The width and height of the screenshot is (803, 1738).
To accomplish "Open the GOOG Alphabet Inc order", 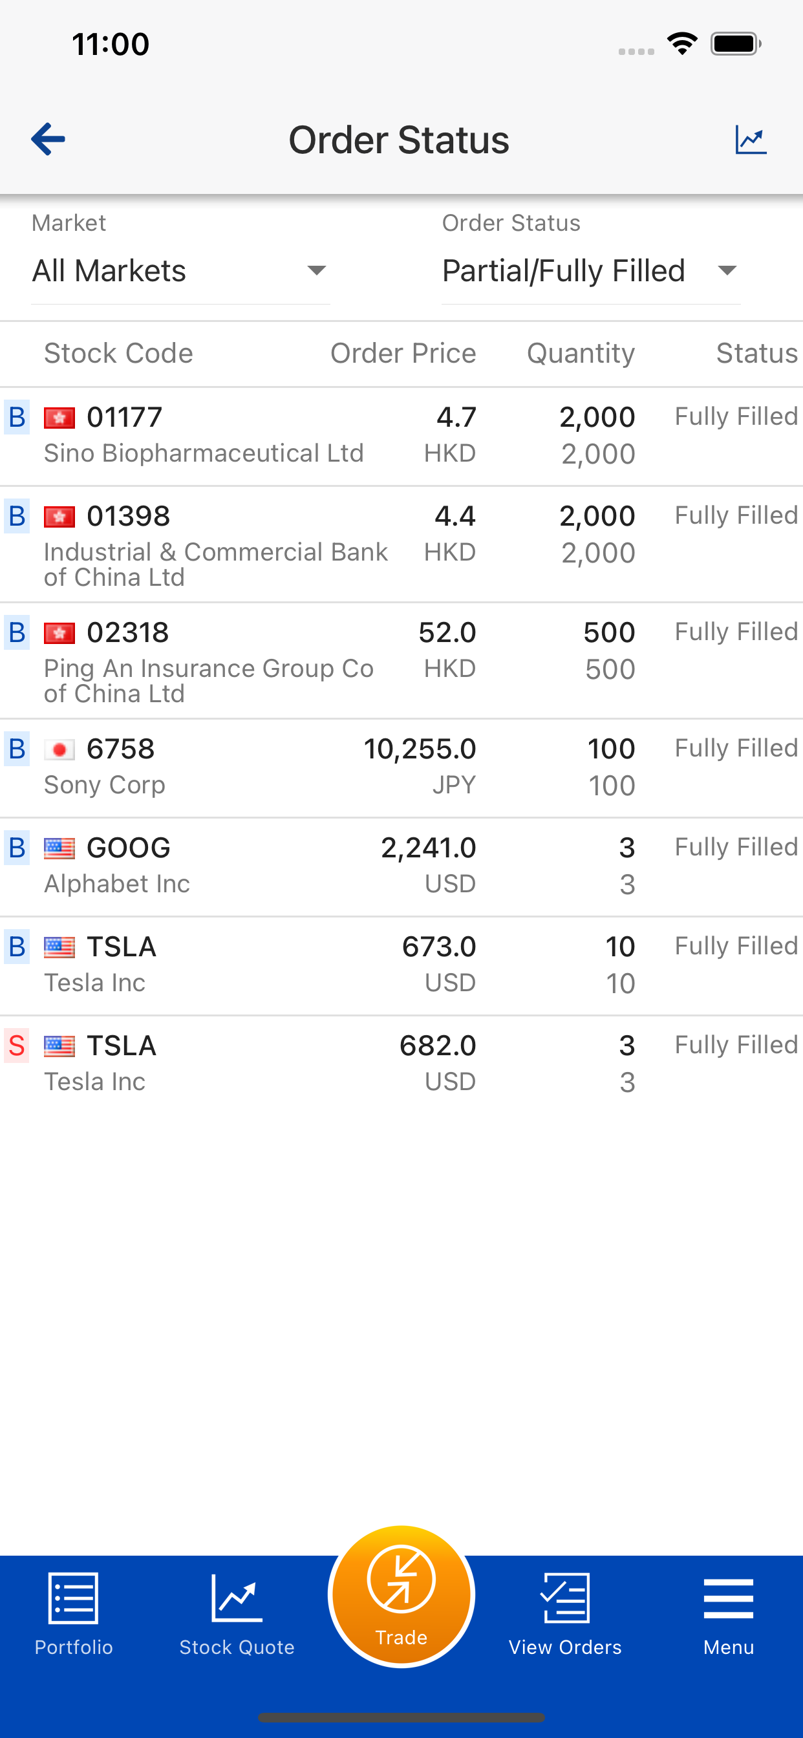I will point(401,866).
